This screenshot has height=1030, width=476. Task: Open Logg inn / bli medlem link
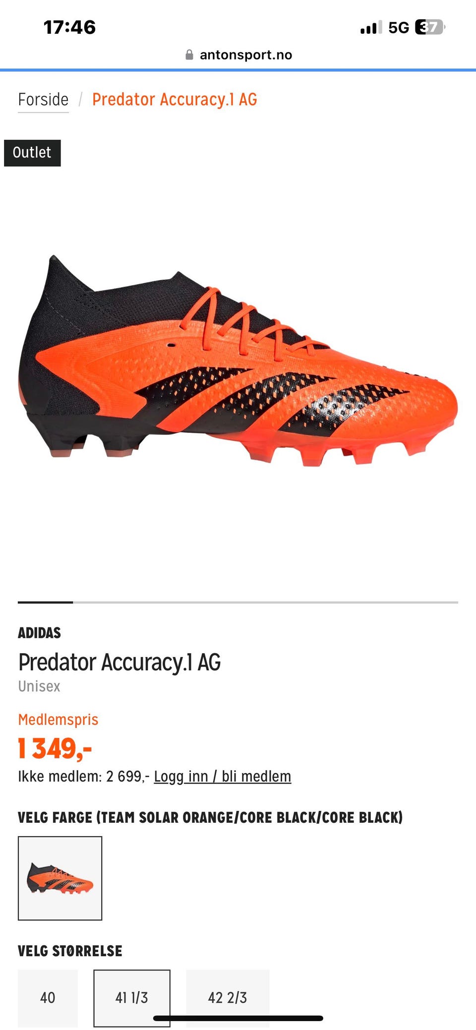click(x=223, y=776)
